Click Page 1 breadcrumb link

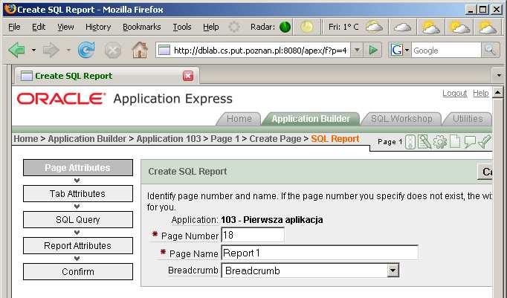225,139
